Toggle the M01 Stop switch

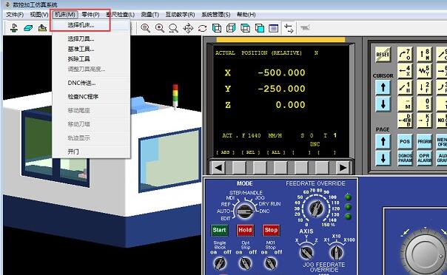tap(270, 263)
